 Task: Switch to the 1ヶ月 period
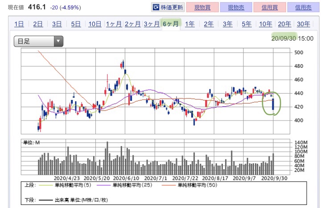pyautogui.click(x=114, y=24)
